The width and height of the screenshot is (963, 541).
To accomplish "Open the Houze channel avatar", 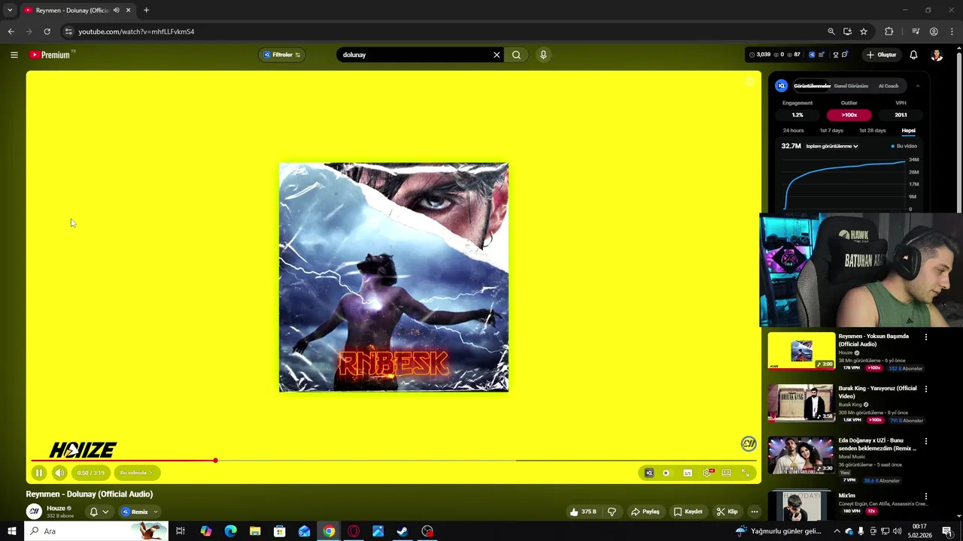I will pos(34,512).
